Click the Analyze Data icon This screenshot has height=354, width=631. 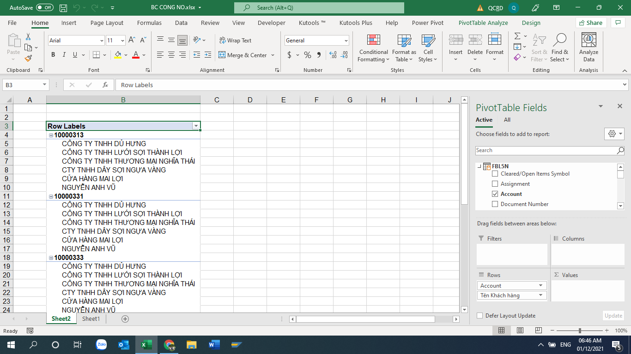pyautogui.click(x=589, y=48)
